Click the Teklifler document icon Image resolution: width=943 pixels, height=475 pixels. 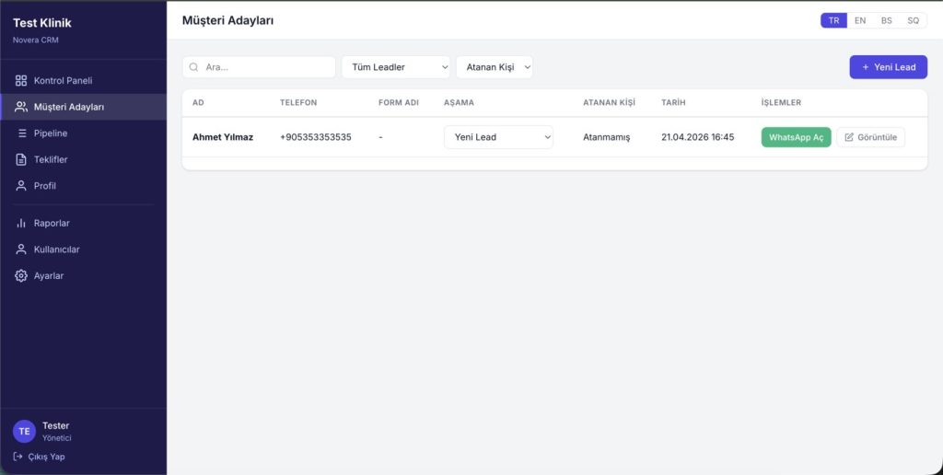[21, 159]
